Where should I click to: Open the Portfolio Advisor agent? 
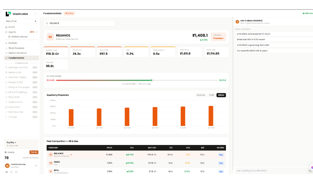tap(19, 36)
